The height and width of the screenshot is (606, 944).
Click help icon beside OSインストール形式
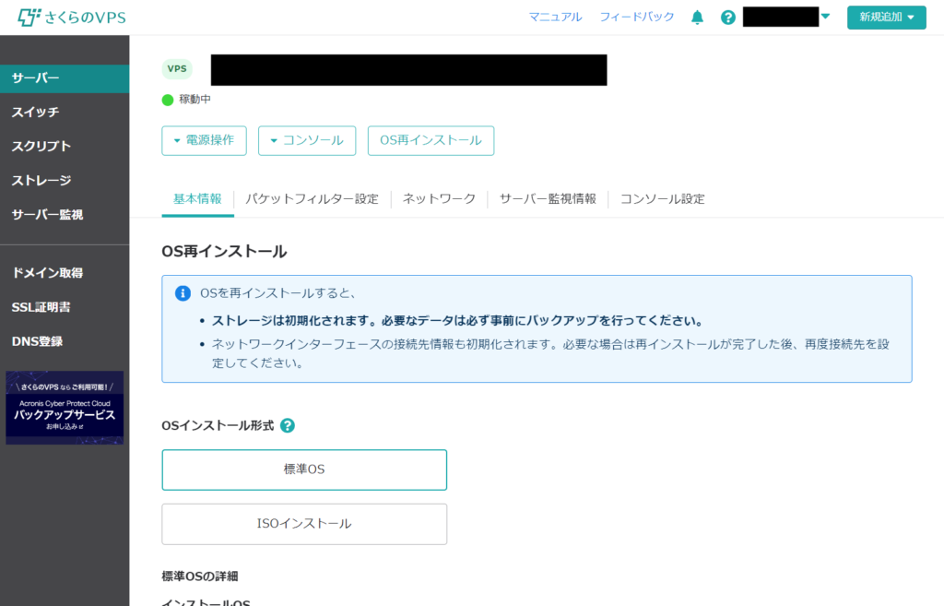point(288,426)
